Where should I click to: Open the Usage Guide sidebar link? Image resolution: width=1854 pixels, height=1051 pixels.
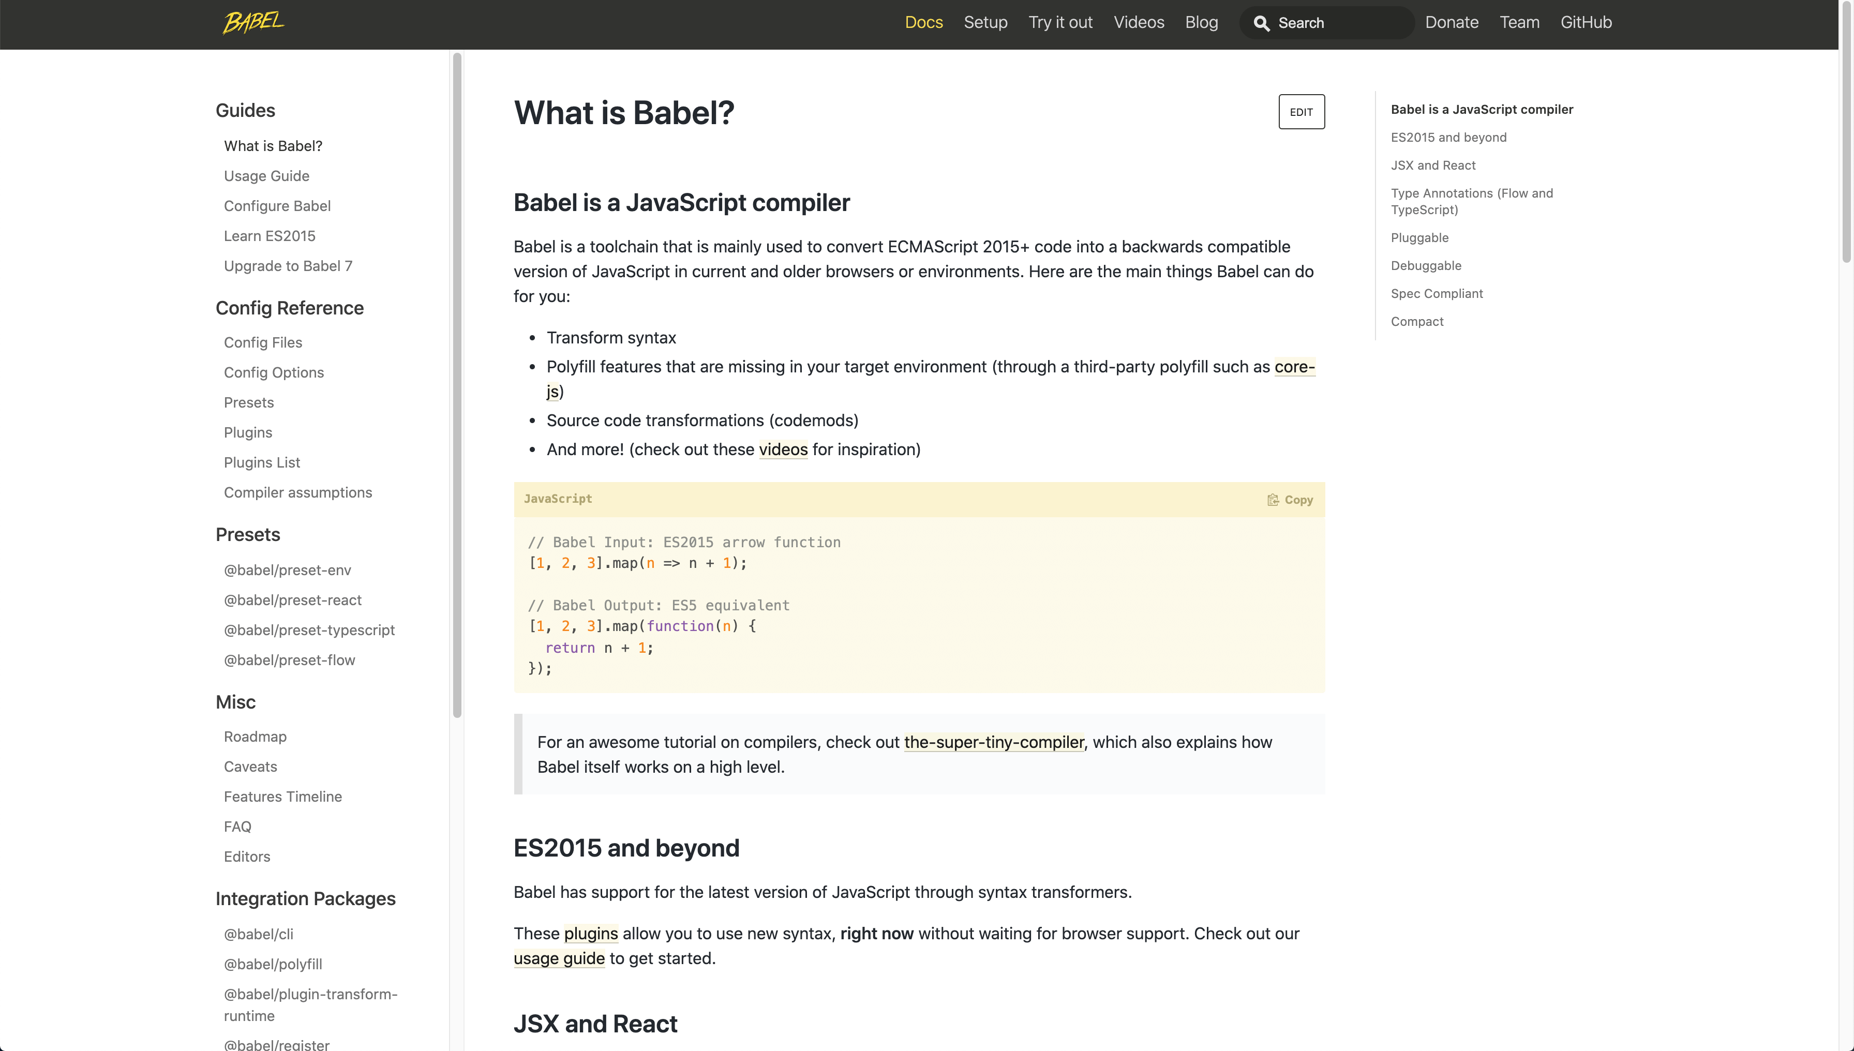click(266, 175)
